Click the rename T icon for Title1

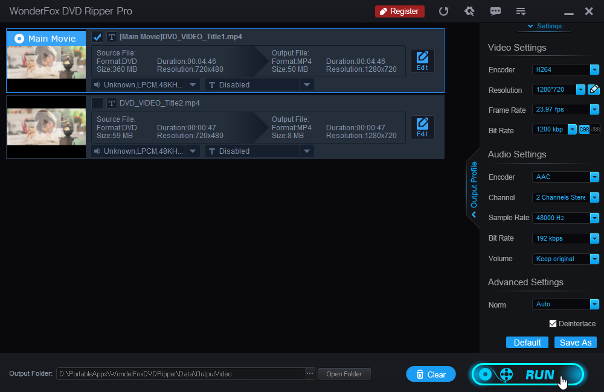click(111, 37)
